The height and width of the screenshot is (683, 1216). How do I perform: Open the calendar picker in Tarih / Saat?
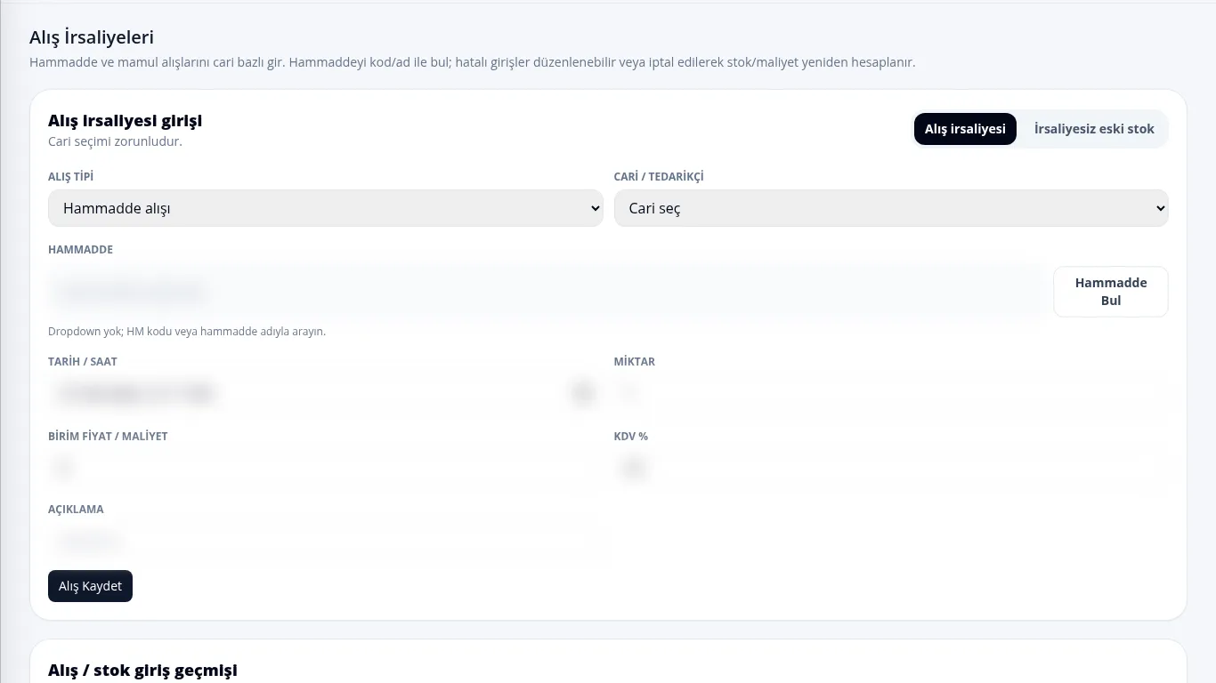coord(583,393)
